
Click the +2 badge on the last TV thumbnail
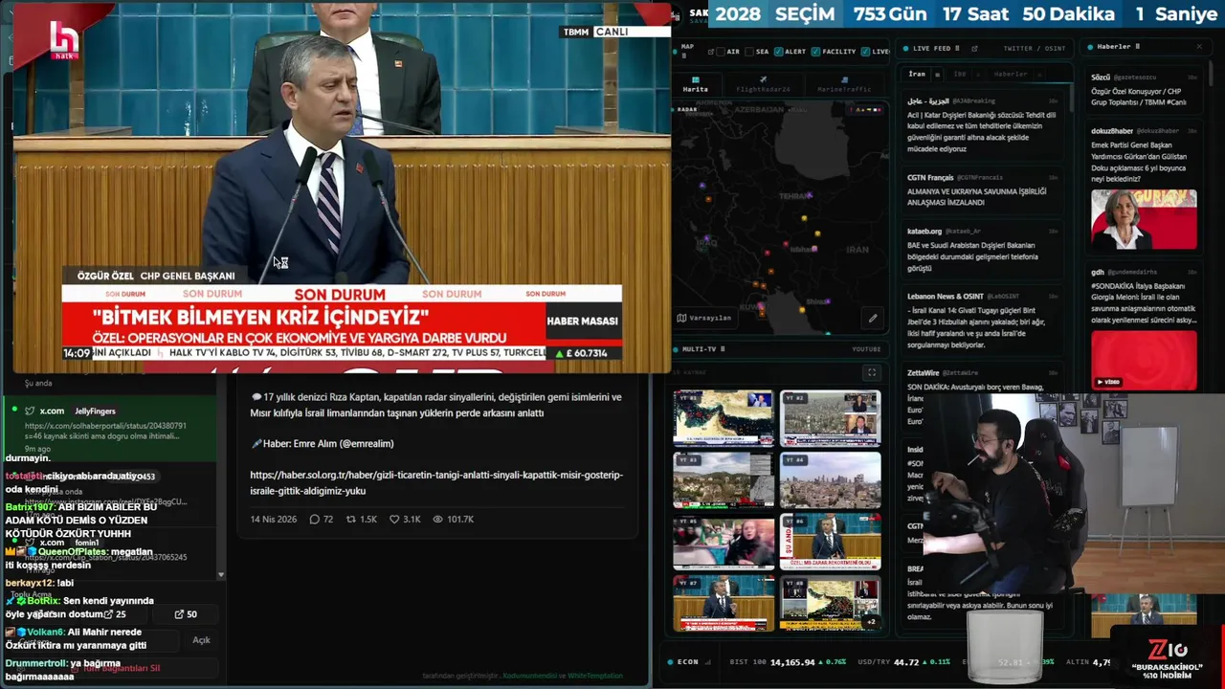(x=870, y=622)
